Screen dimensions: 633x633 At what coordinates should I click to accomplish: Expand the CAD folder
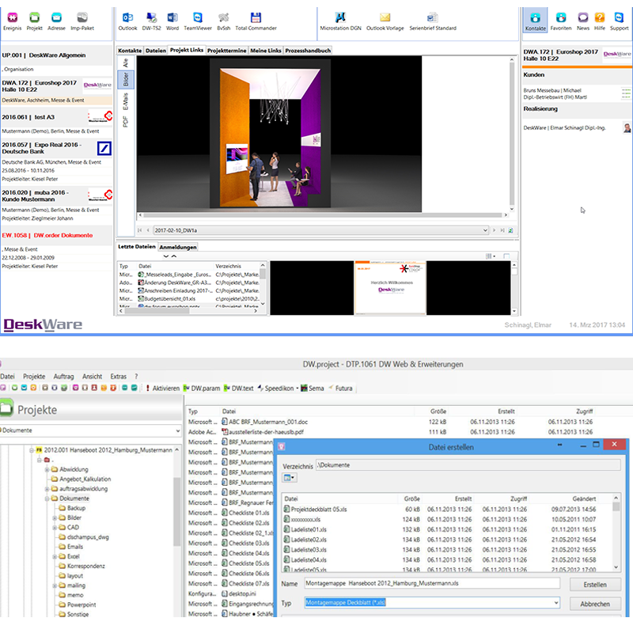(55, 528)
